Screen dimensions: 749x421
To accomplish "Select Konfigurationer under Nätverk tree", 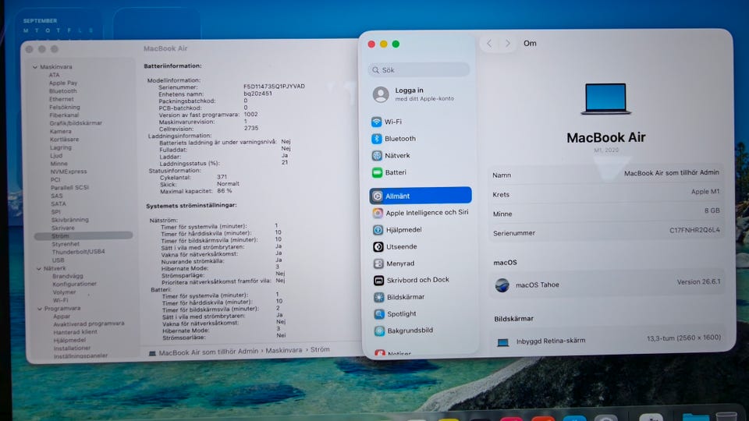I will coord(75,284).
